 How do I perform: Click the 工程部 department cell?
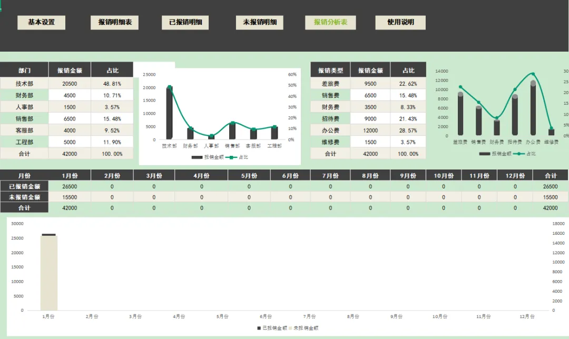point(24,142)
